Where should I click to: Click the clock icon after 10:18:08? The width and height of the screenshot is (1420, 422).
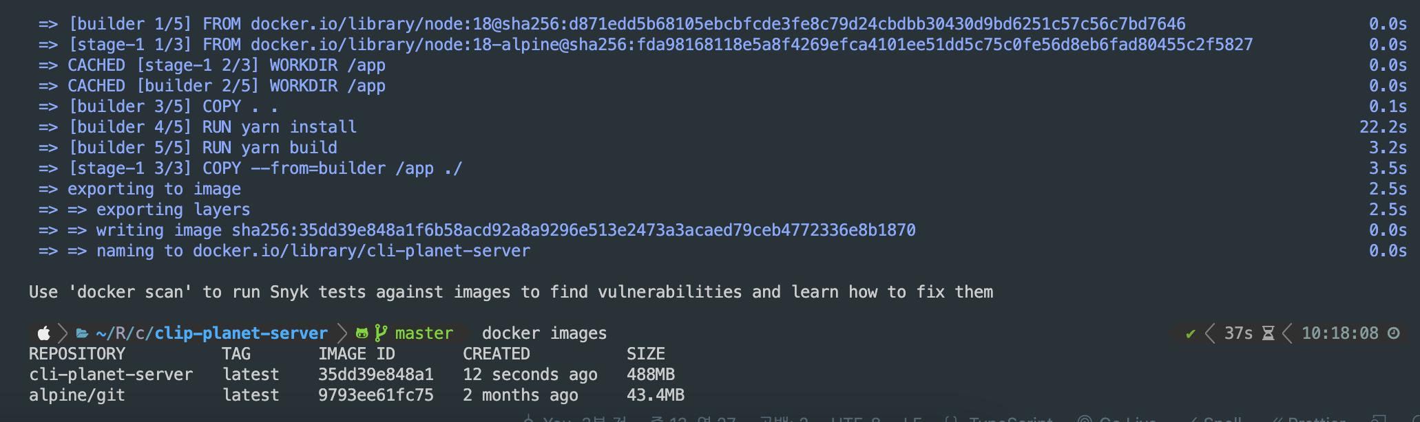click(x=1393, y=333)
